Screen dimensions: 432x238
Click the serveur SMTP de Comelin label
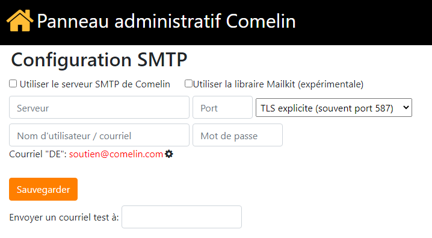click(x=95, y=84)
